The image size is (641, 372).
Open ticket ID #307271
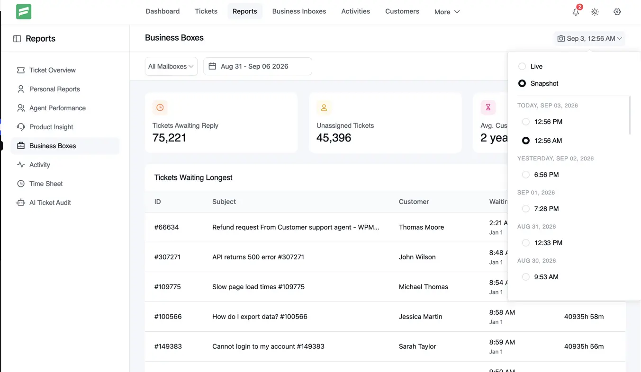[167, 257]
